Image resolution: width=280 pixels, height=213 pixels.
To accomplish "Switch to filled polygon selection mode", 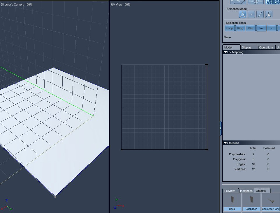I will [269, 14].
